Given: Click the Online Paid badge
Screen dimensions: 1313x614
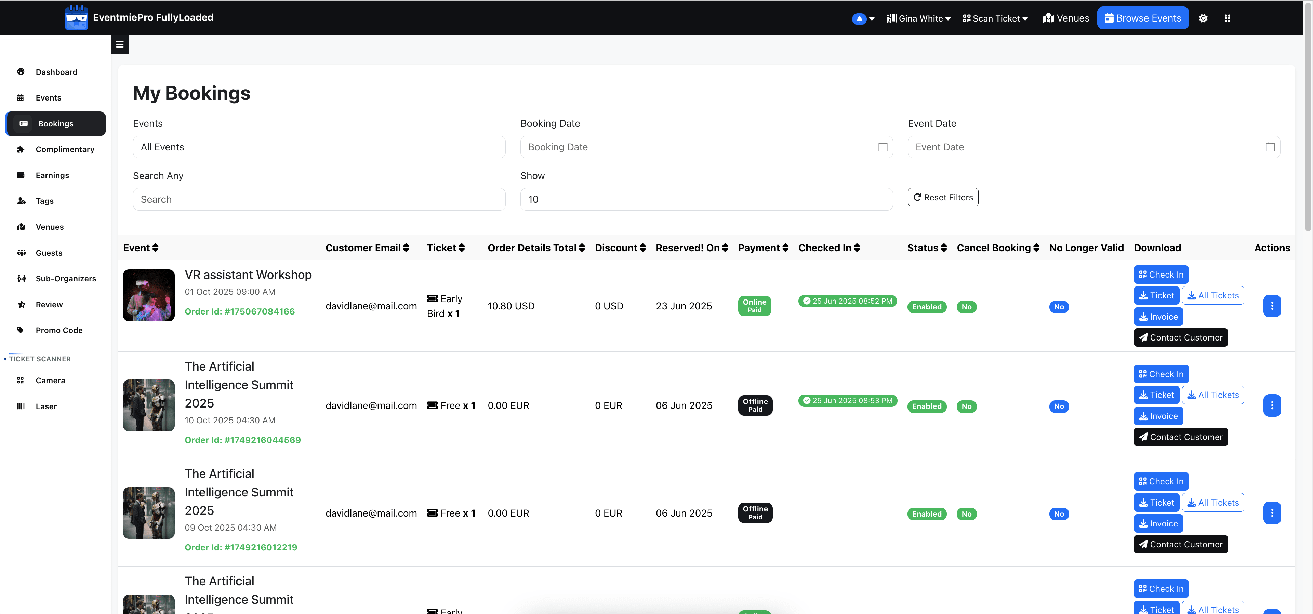Looking at the screenshot, I should [x=754, y=306].
